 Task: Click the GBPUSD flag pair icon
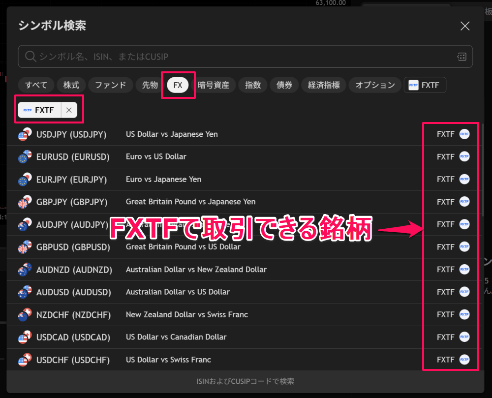click(25, 247)
